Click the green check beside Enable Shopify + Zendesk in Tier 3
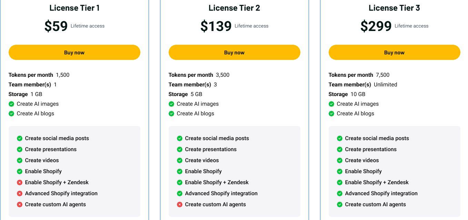This screenshot has width=468, height=220. tap(340, 182)
